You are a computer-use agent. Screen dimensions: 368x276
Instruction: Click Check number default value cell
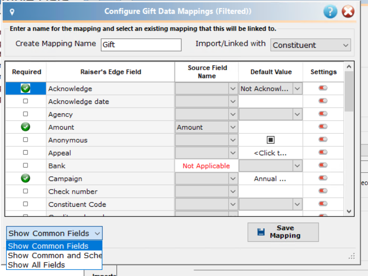coord(270,191)
